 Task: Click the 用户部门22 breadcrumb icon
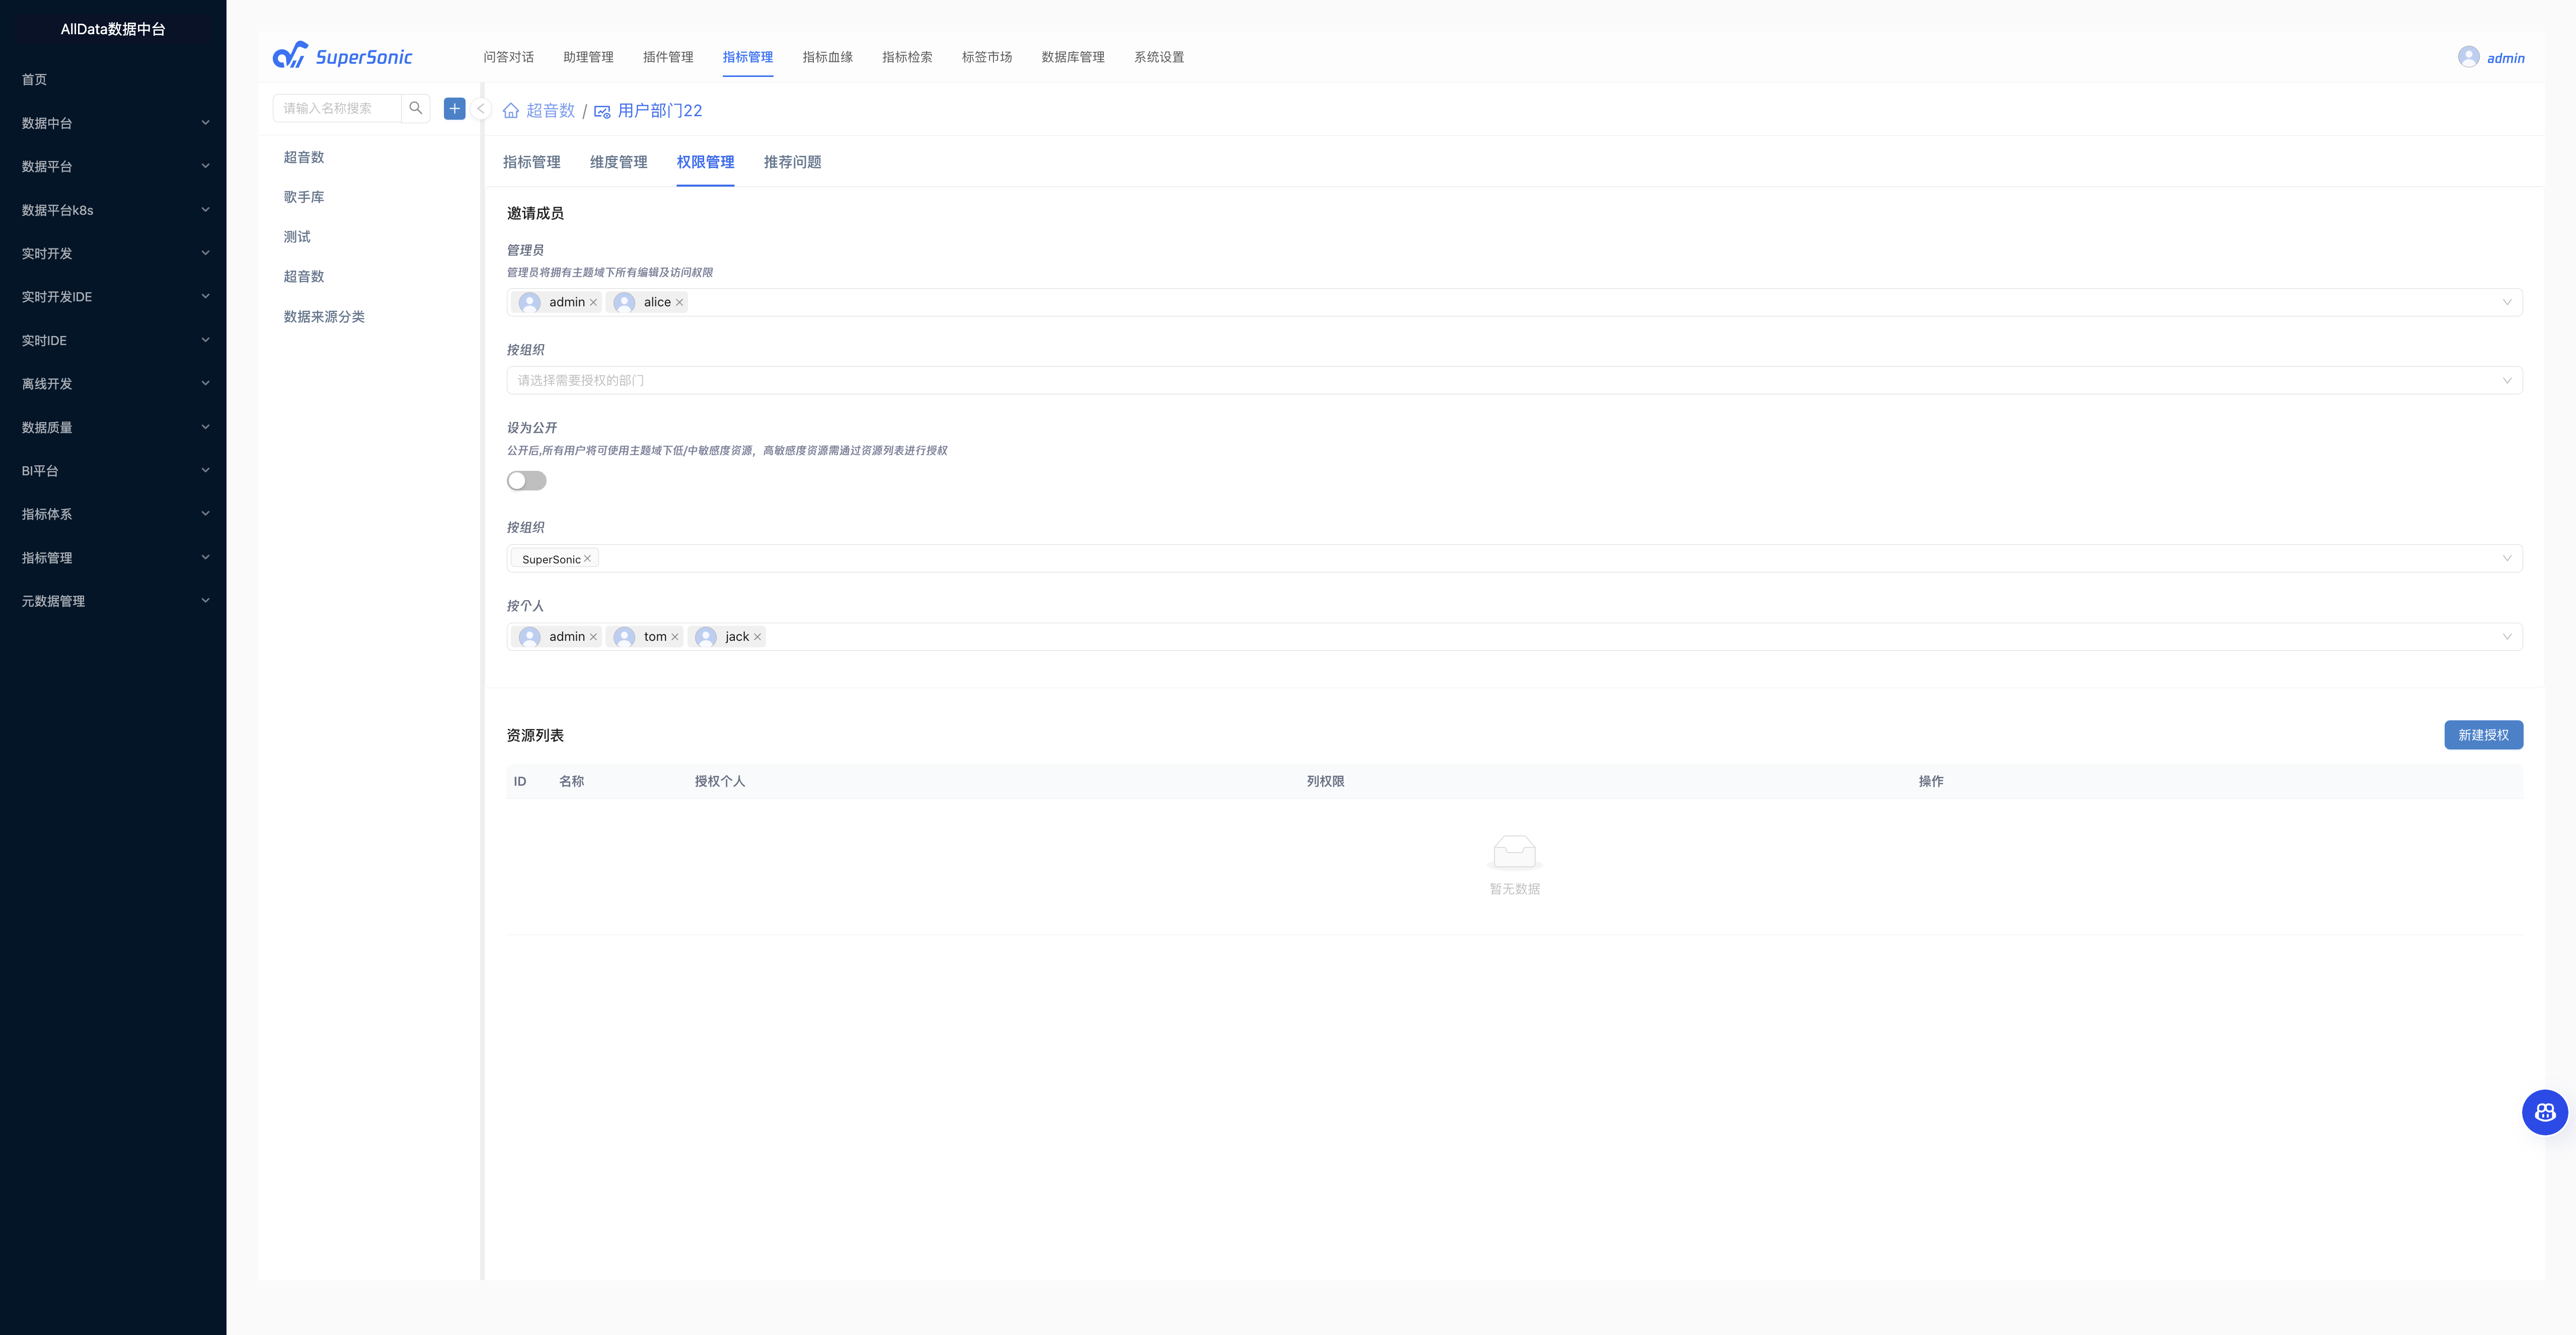click(x=602, y=111)
